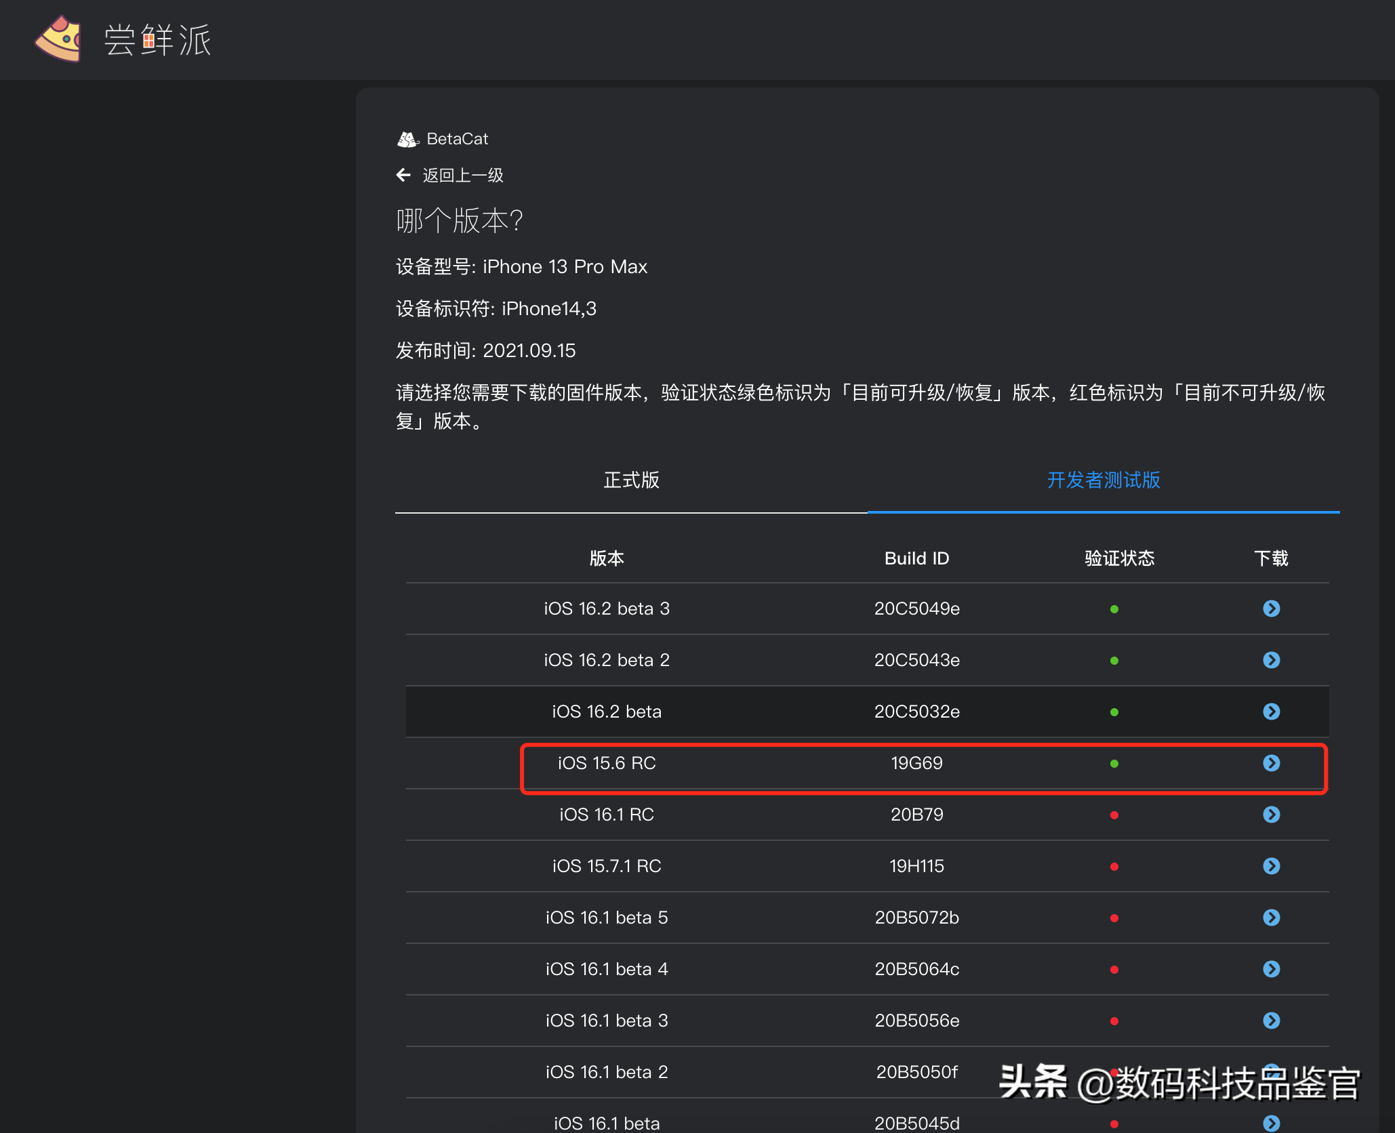1395x1133 pixels.
Task: Click the red status dot for iOS 16.1 RC
Action: click(x=1114, y=815)
